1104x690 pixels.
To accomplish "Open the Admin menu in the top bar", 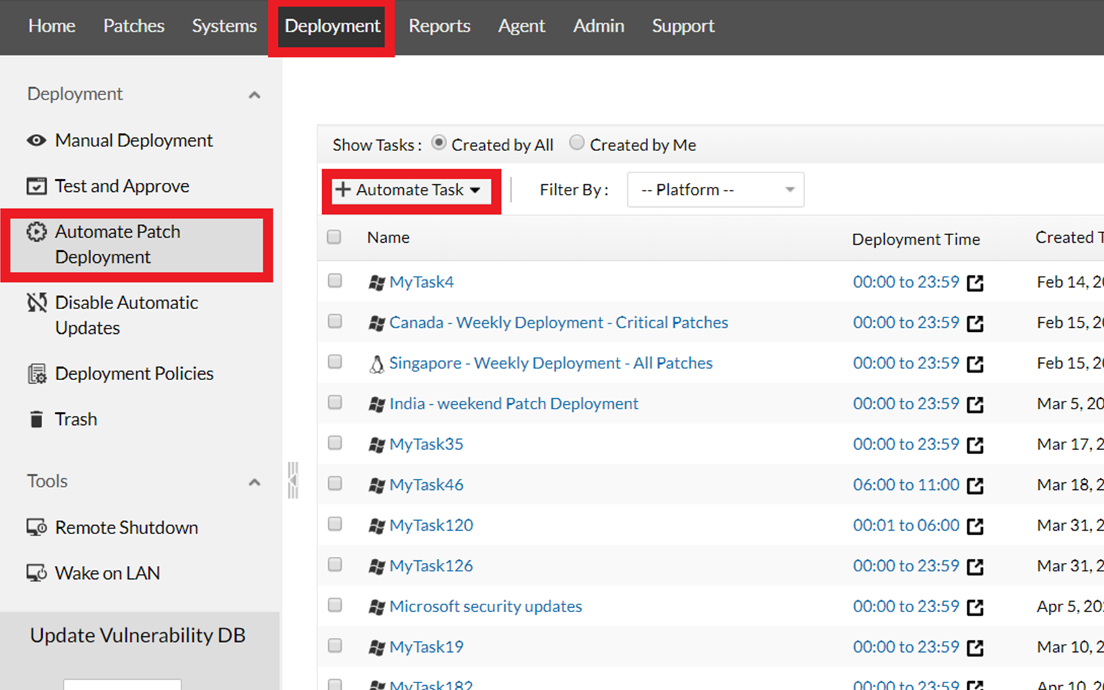I will (x=598, y=26).
